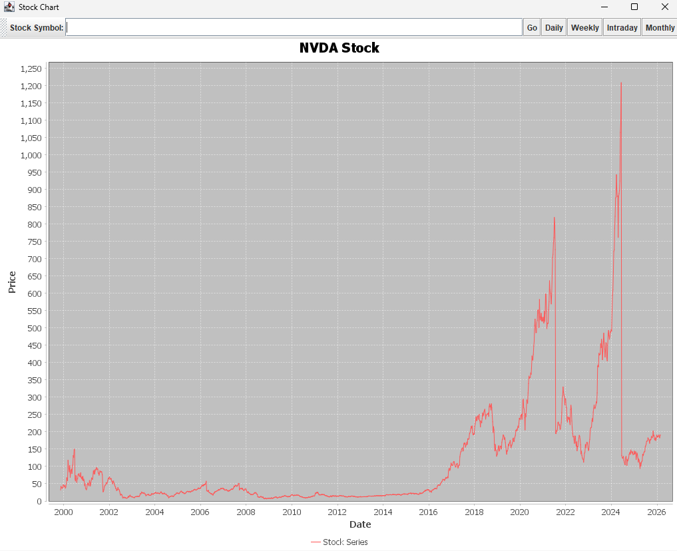Show Intraday stock data

pyautogui.click(x=622, y=27)
